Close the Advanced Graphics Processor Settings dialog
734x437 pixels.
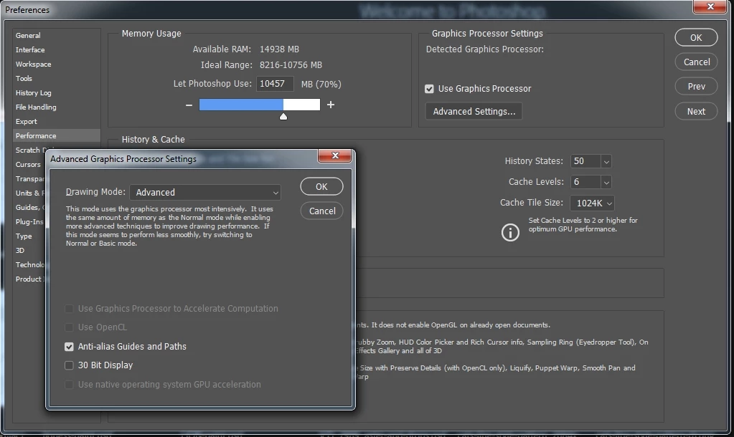334,155
